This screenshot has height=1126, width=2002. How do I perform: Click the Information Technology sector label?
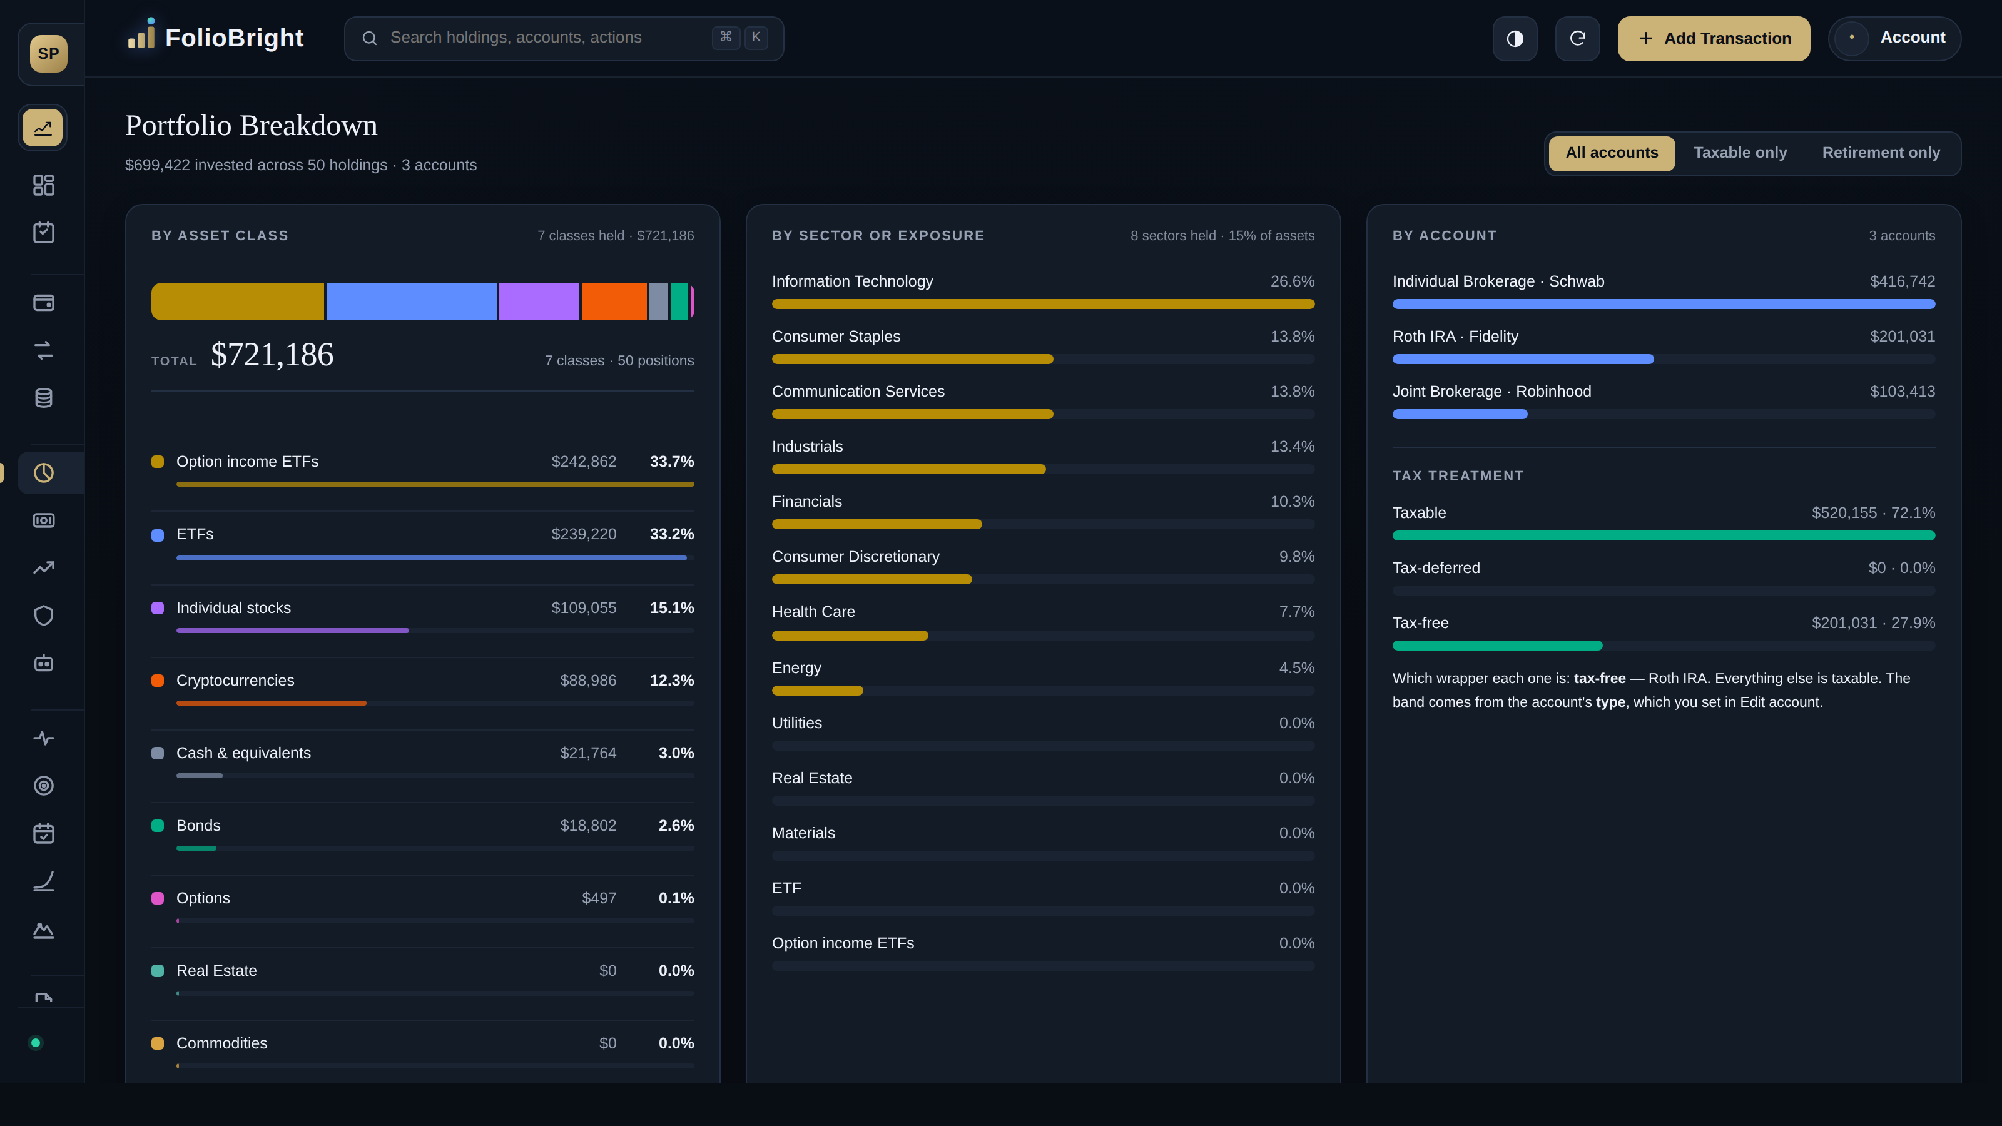[851, 281]
